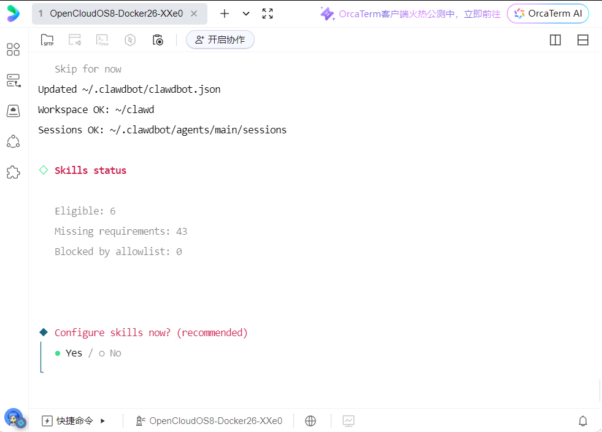Select the No option
Viewport: 602px width, 432px height.
(110, 353)
